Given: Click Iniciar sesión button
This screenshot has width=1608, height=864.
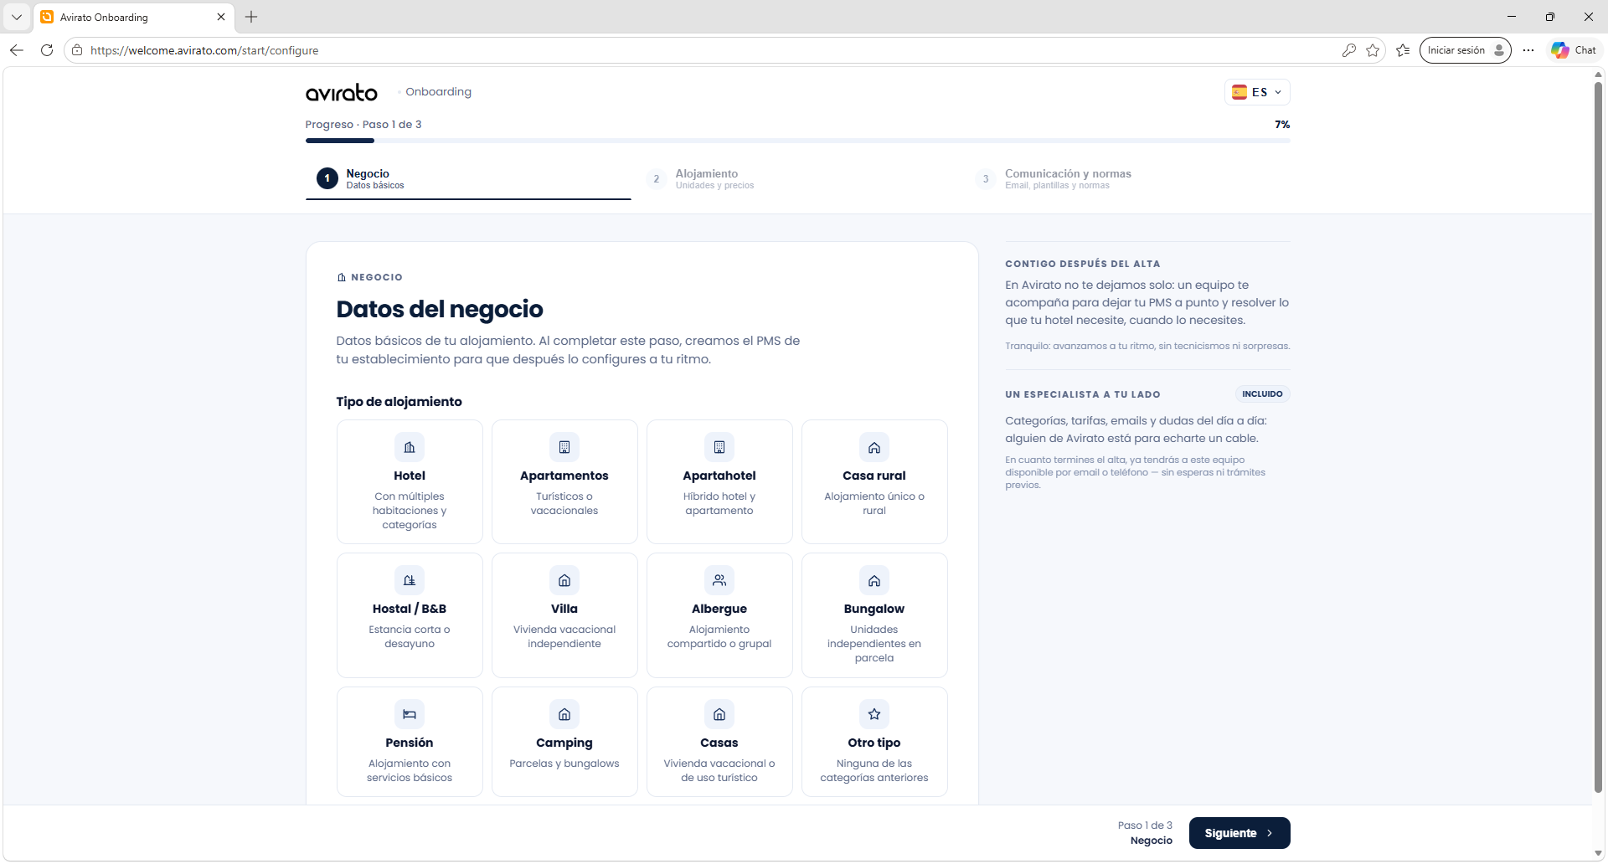Looking at the screenshot, I should coord(1466,50).
